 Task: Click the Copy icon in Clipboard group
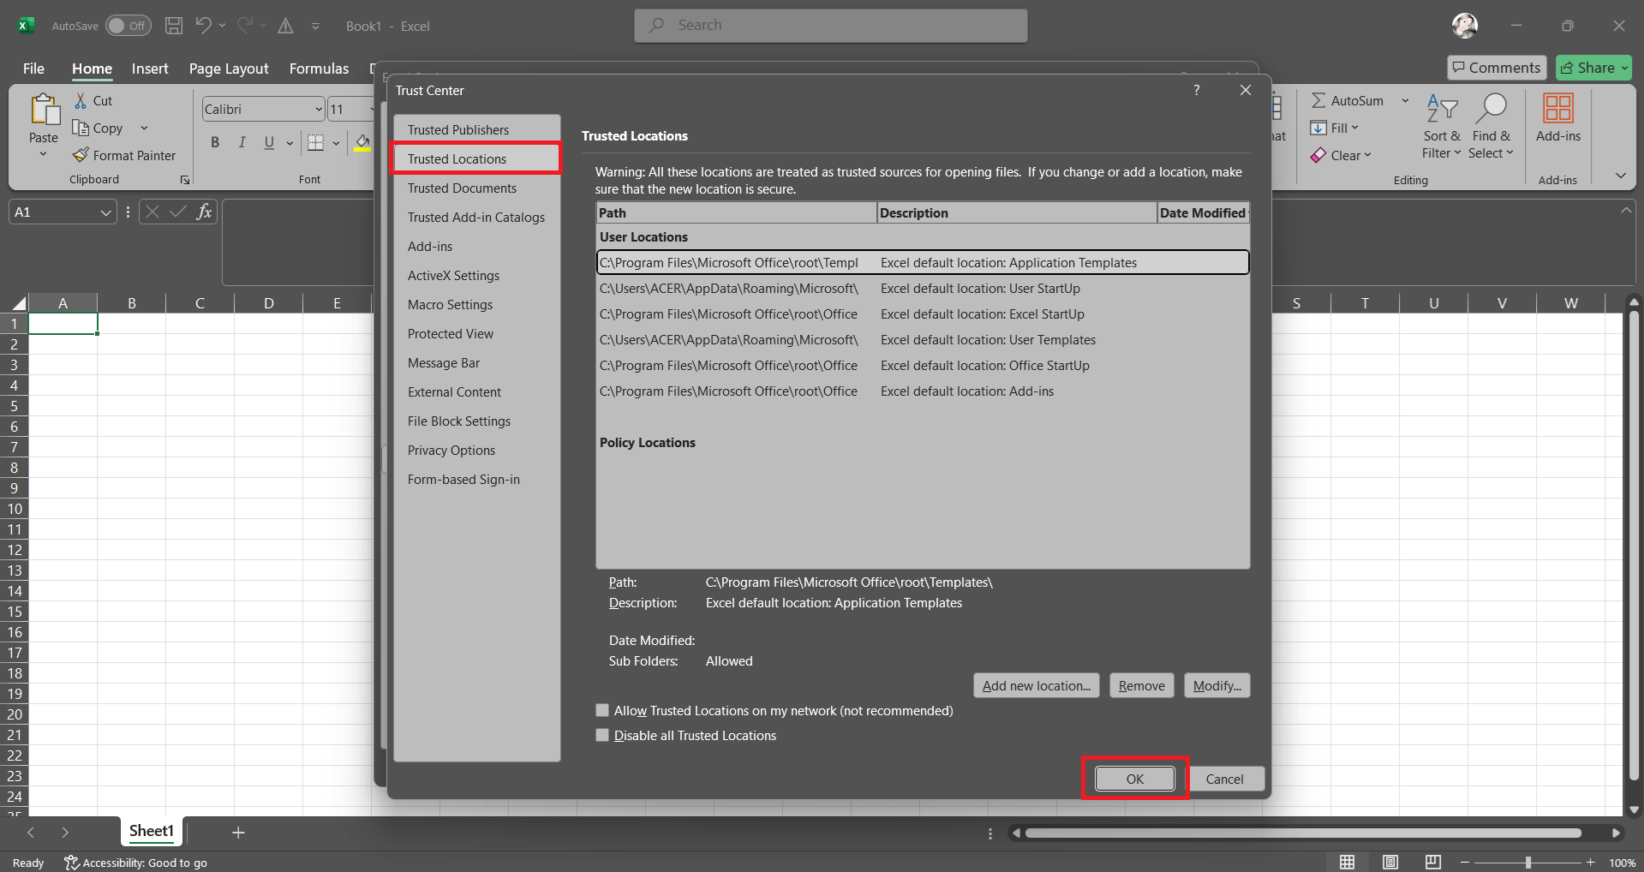tap(81, 128)
